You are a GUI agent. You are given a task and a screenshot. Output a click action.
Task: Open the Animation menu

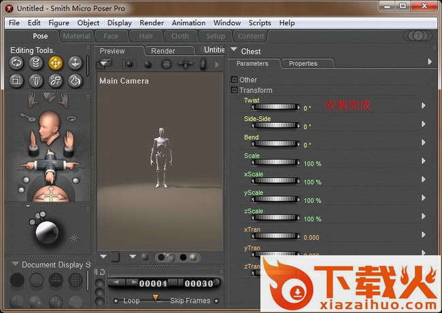[188, 23]
